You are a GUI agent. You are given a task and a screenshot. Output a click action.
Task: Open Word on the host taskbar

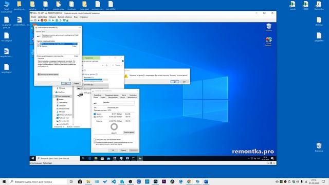(x=206, y=181)
